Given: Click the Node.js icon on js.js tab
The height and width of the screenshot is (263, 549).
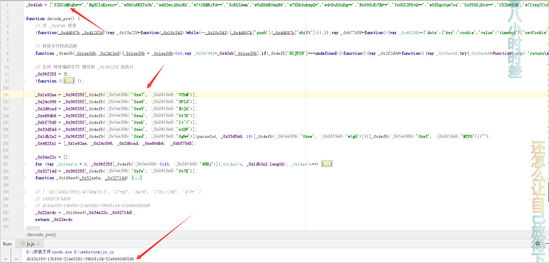Looking at the screenshot, I should [22, 243].
